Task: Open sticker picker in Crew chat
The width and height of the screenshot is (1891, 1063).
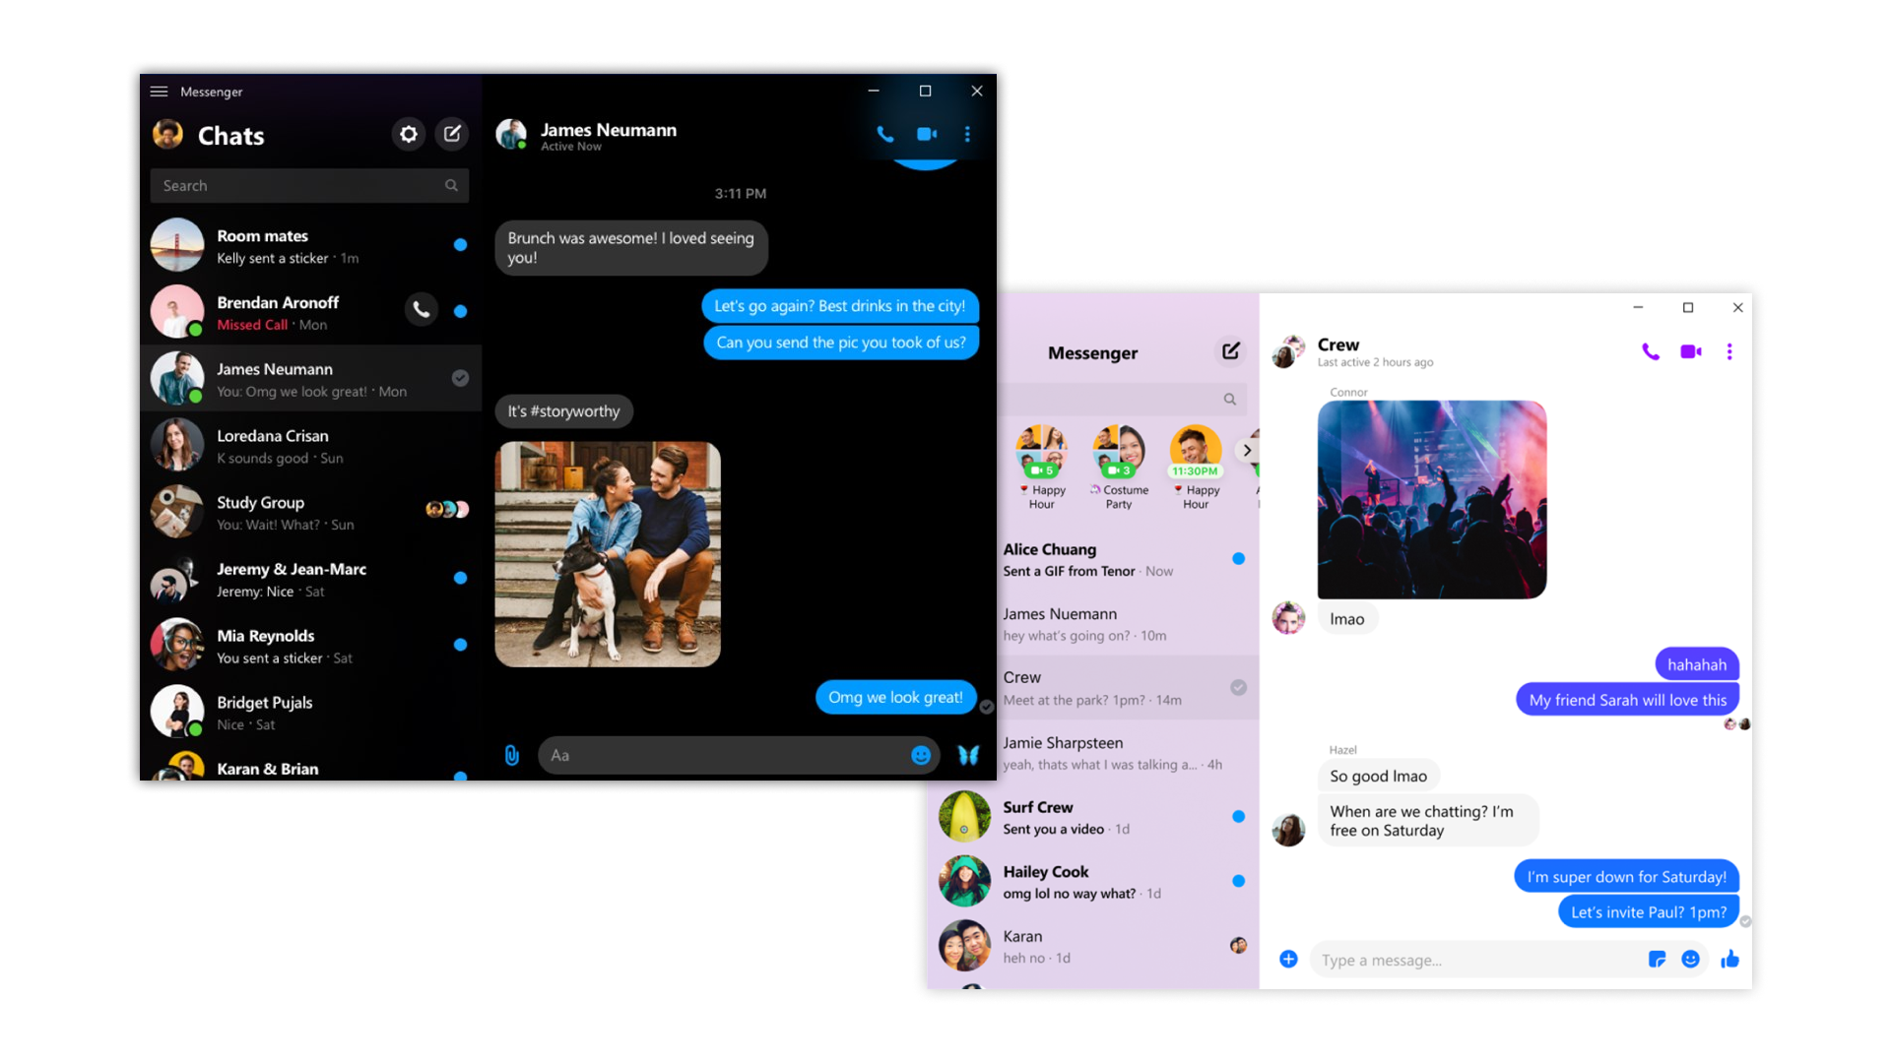Action: click(x=1657, y=959)
